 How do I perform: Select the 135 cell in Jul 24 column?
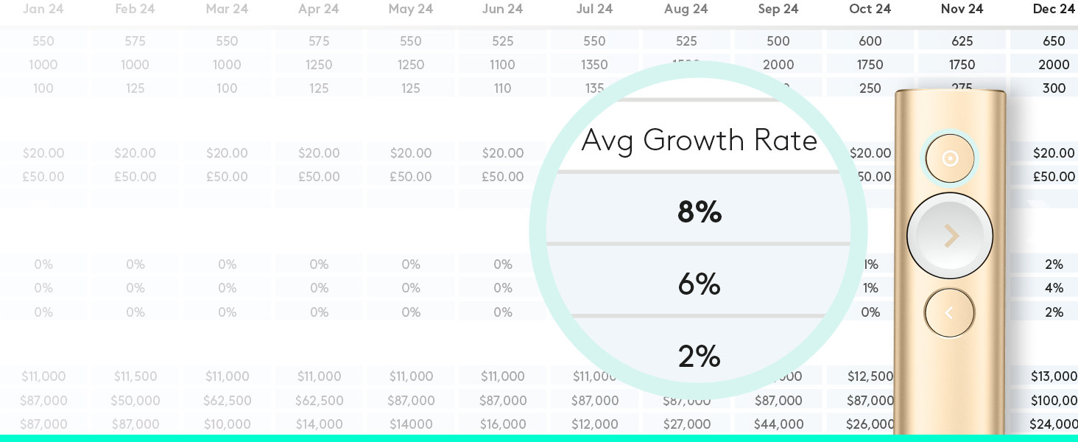click(594, 88)
